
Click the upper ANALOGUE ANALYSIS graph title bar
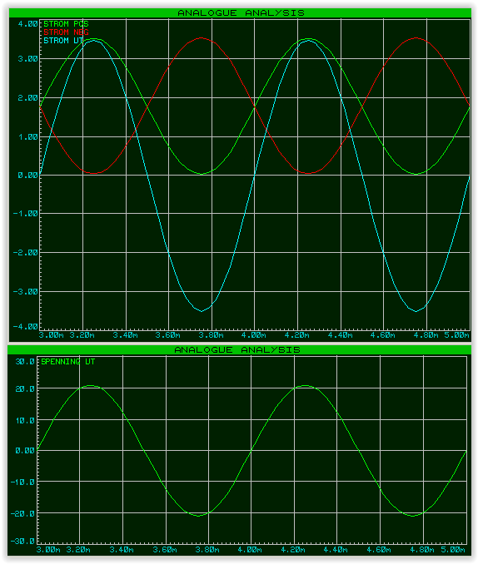click(x=240, y=12)
